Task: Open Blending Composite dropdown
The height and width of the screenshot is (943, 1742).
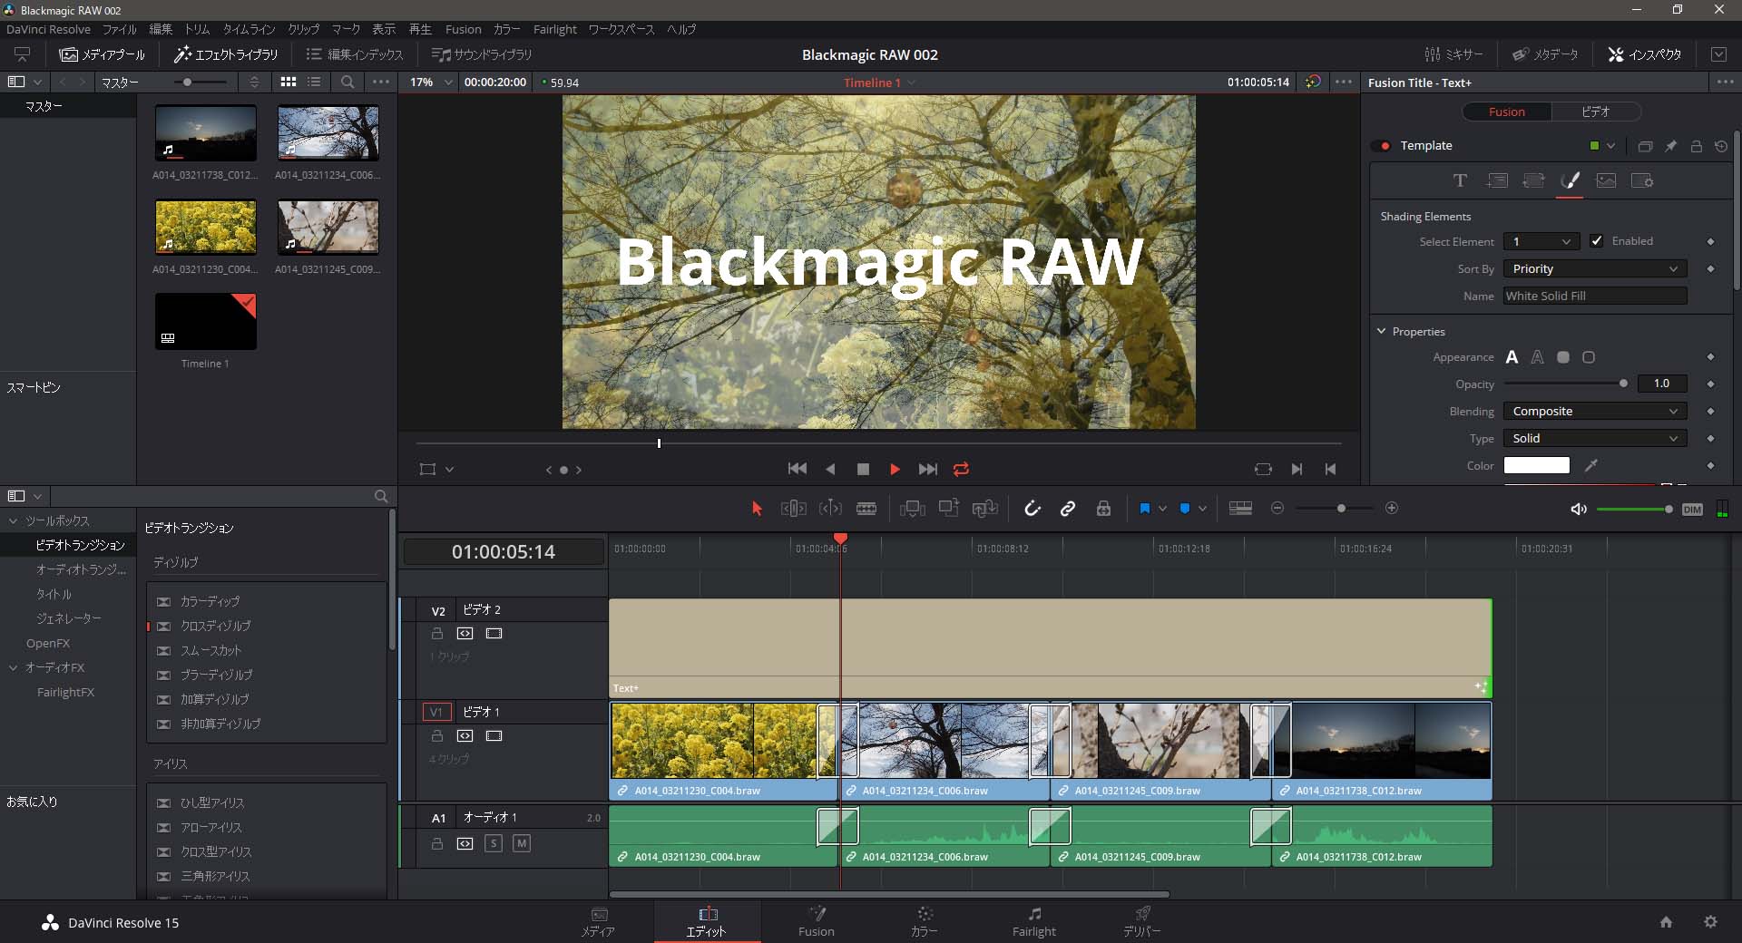Action: [1595, 411]
